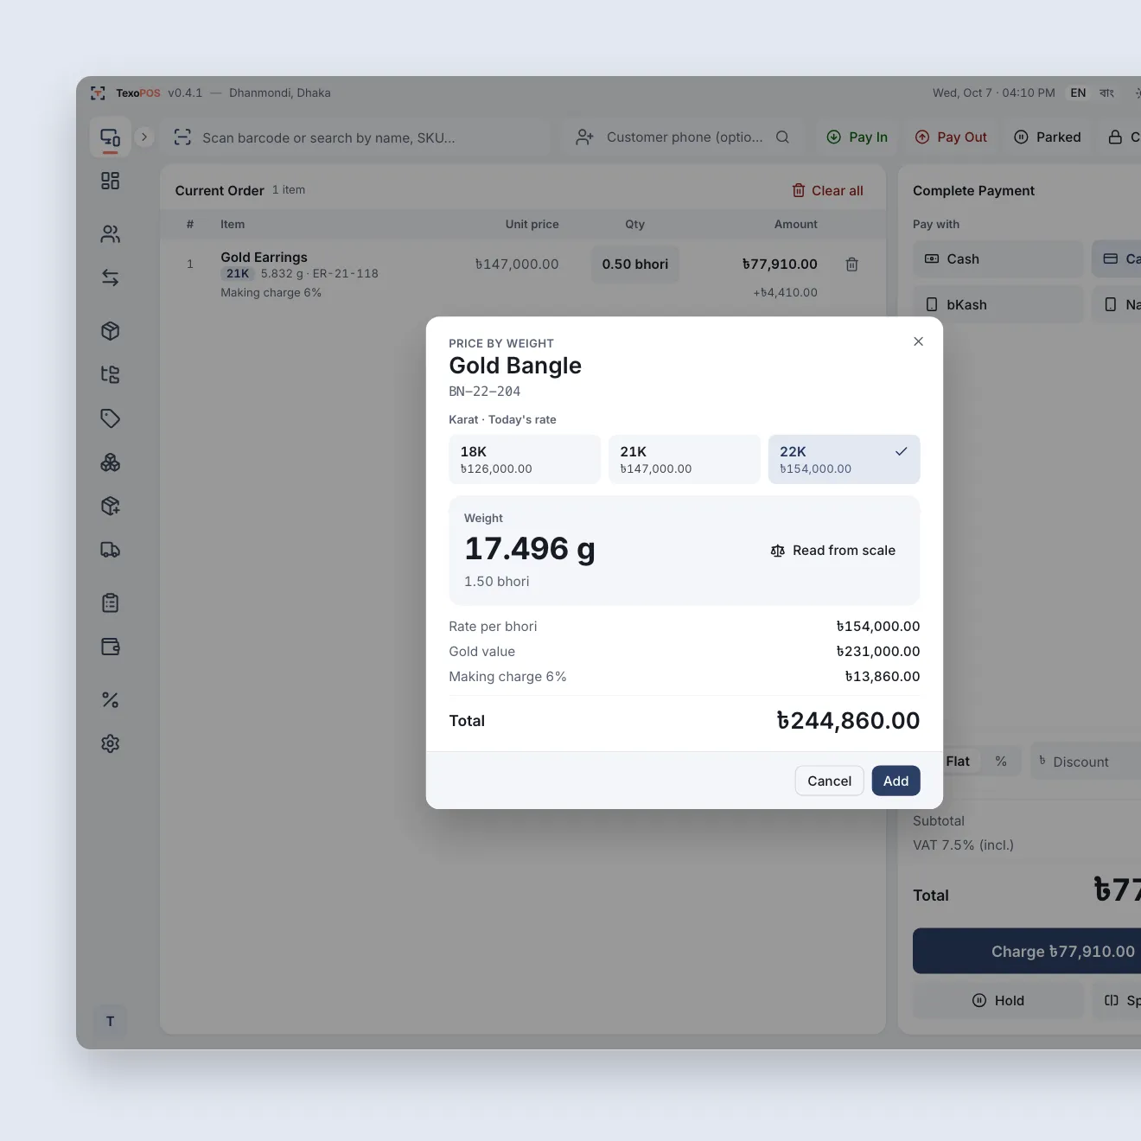
Task: Cancel the price by weight dialog
Action: (x=829, y=781)
